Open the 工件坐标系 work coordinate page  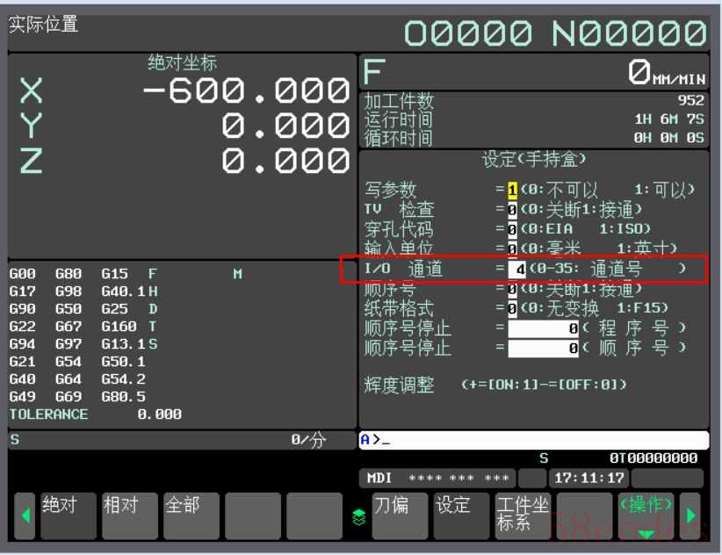[x=523, y=515]
